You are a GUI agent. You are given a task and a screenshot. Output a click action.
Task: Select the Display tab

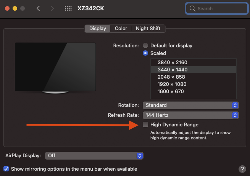point(98,29)
